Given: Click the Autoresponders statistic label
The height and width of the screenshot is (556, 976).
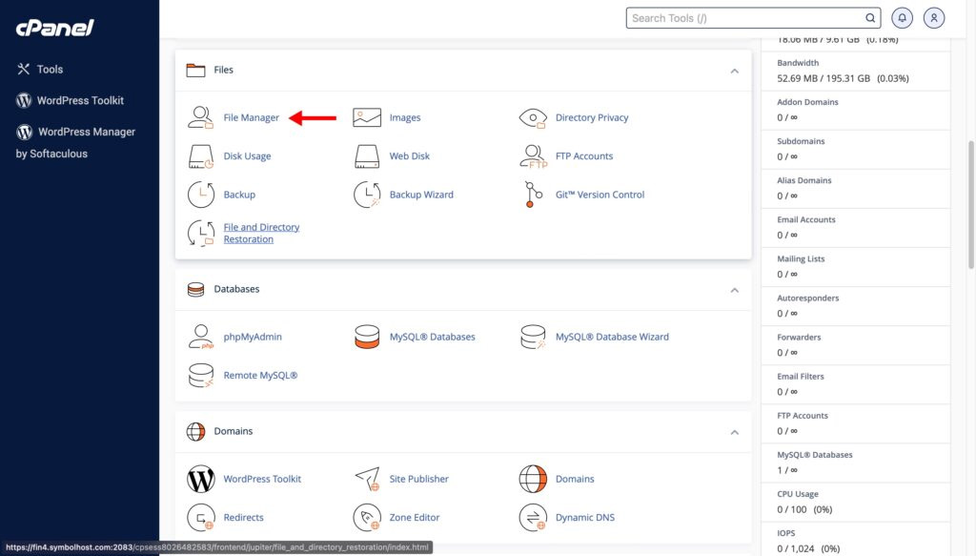Looking at the screenshot, I should [808, 299].
